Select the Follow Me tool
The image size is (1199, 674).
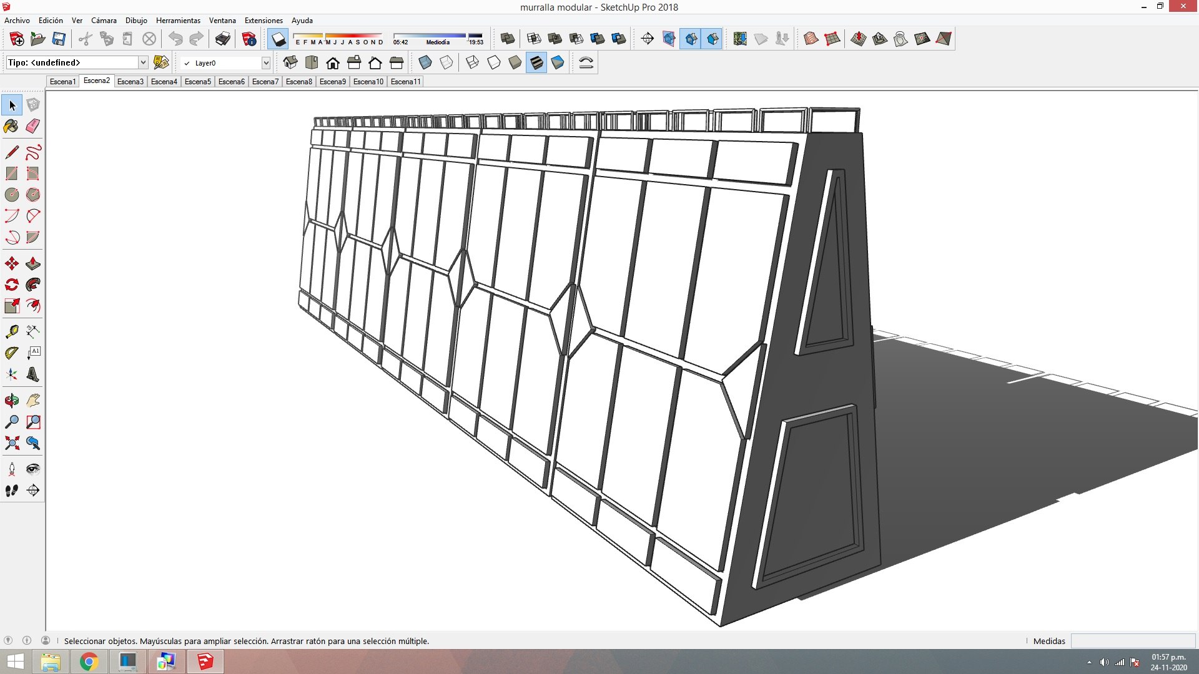(33, 285)
